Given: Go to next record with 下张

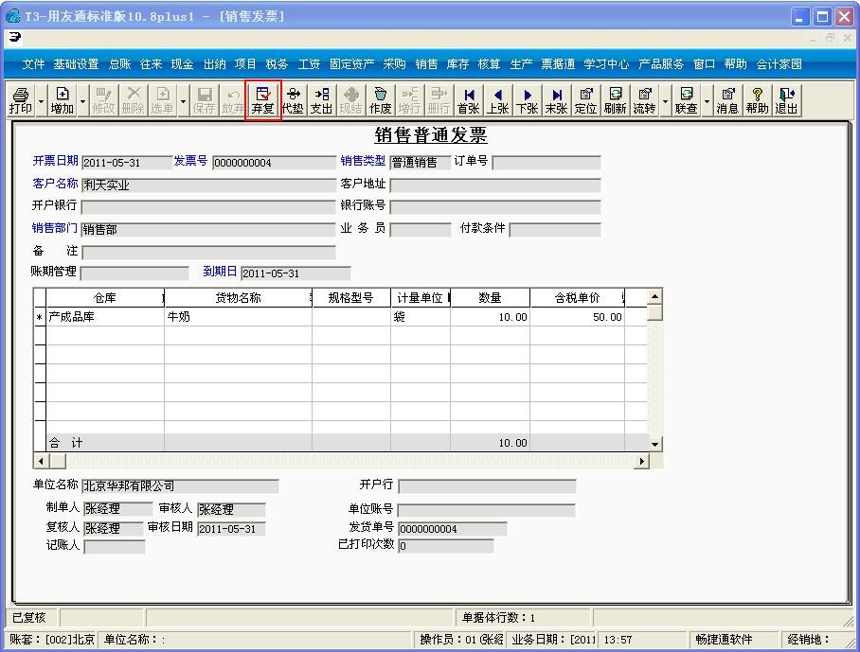Looking at the screenshot, I should tap(527, 100).
